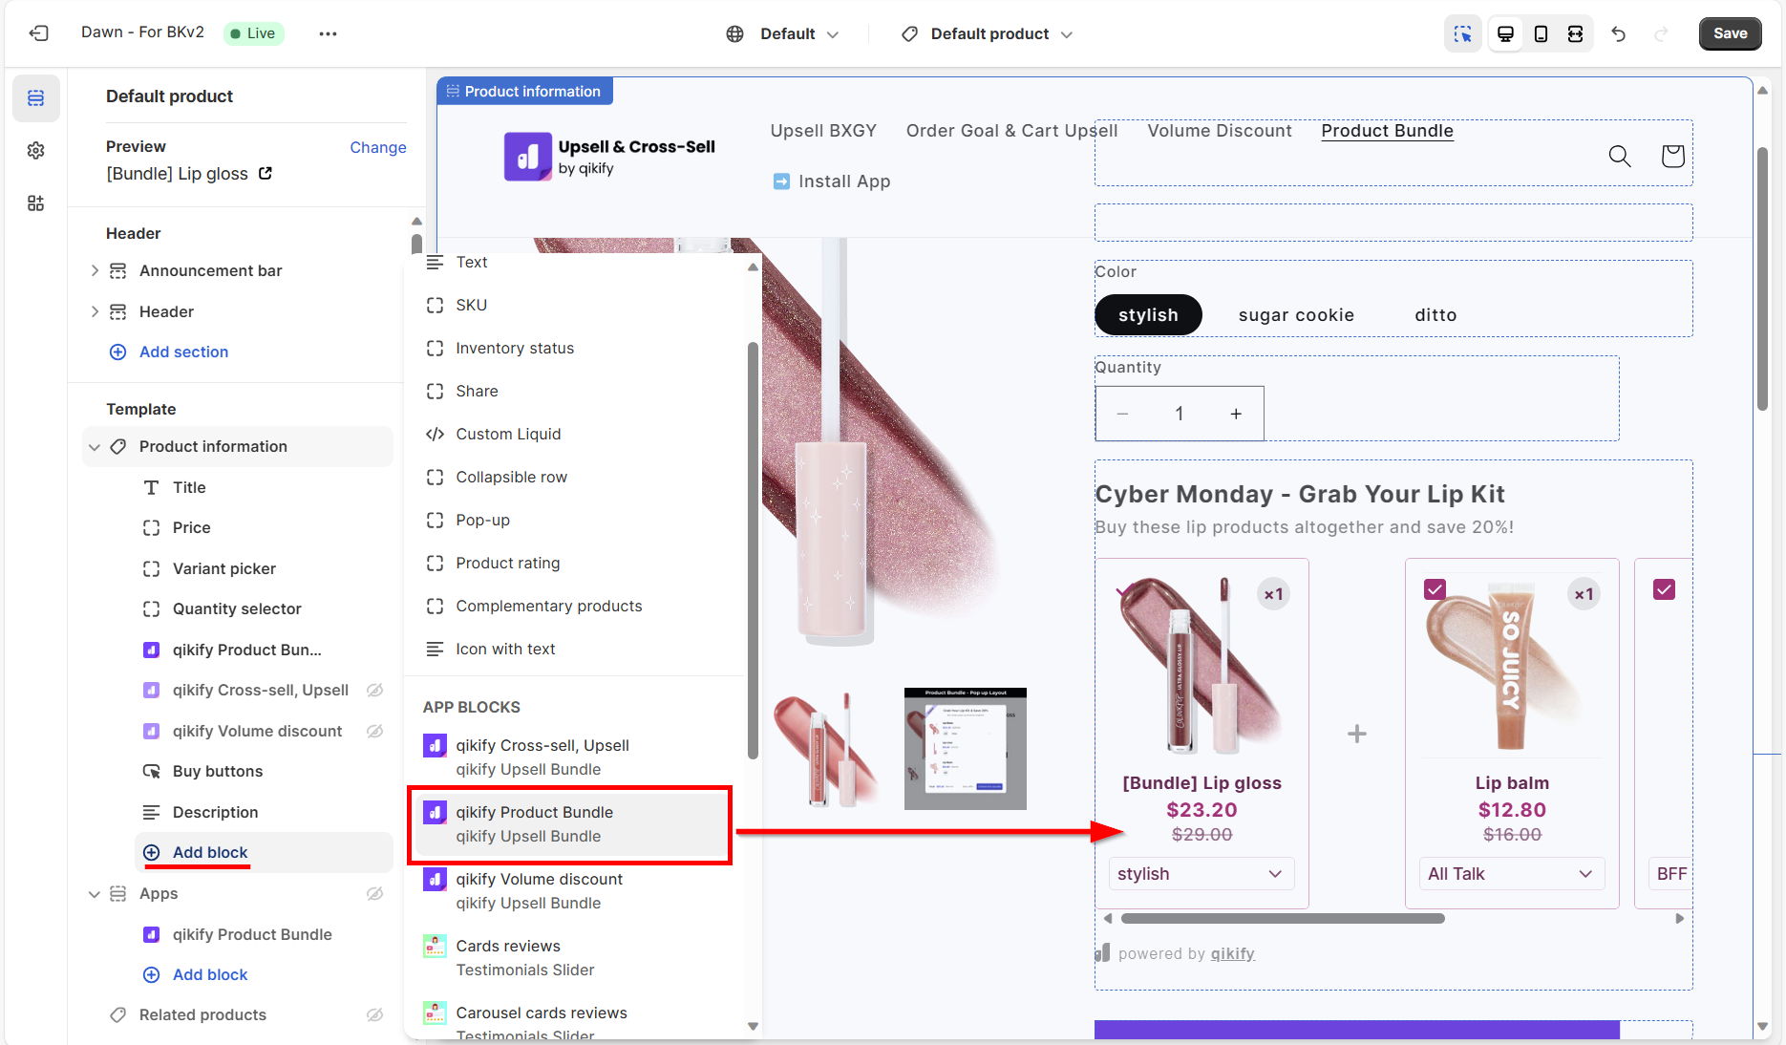Expand the Announcement bar section
Image resolution: width=1786 pixels, height=1045 pixels.
pyautogui.click(x=95, y=270)
